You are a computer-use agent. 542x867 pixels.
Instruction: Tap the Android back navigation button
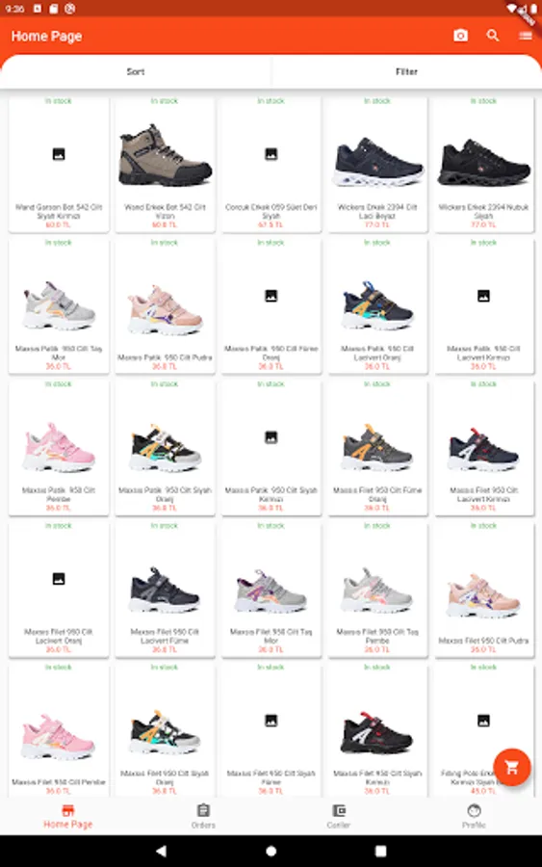161,851
